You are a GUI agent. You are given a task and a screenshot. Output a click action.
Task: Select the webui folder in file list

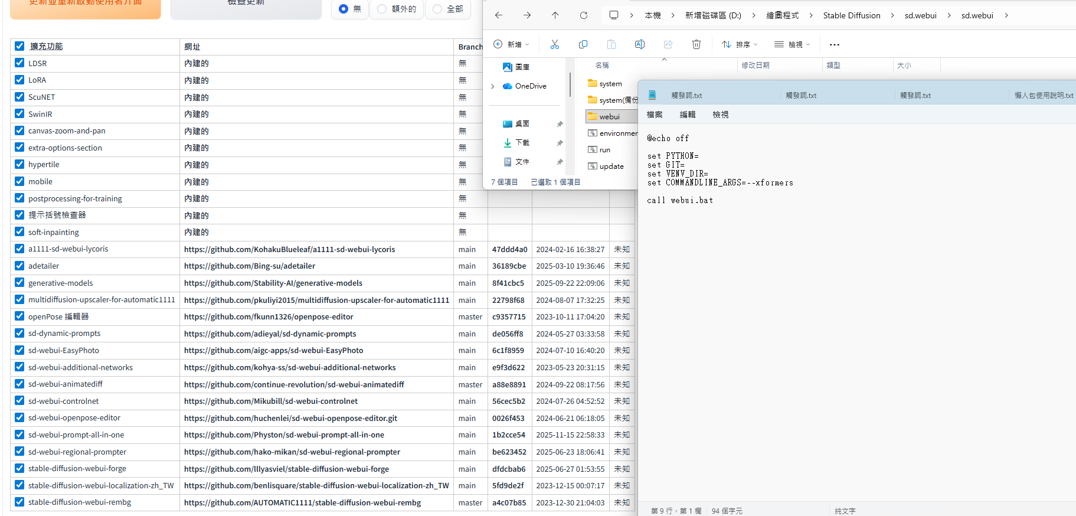[609, 117]
